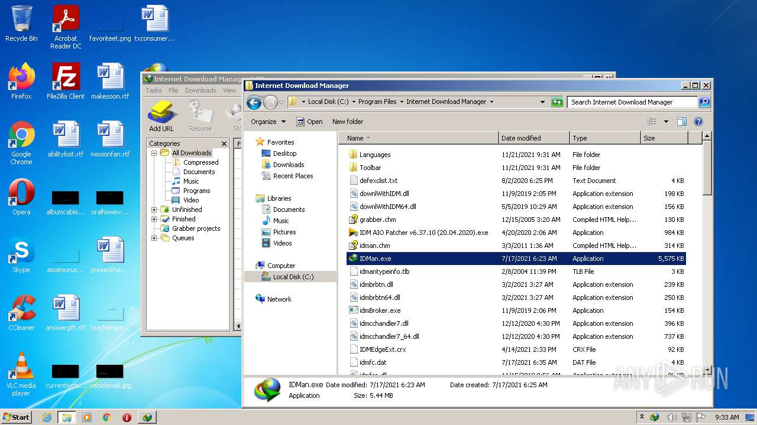The width and height of the screenshot is (757, 425).
Task: Select Grabber projects in IDM tree
Action: tap(196, 228)
